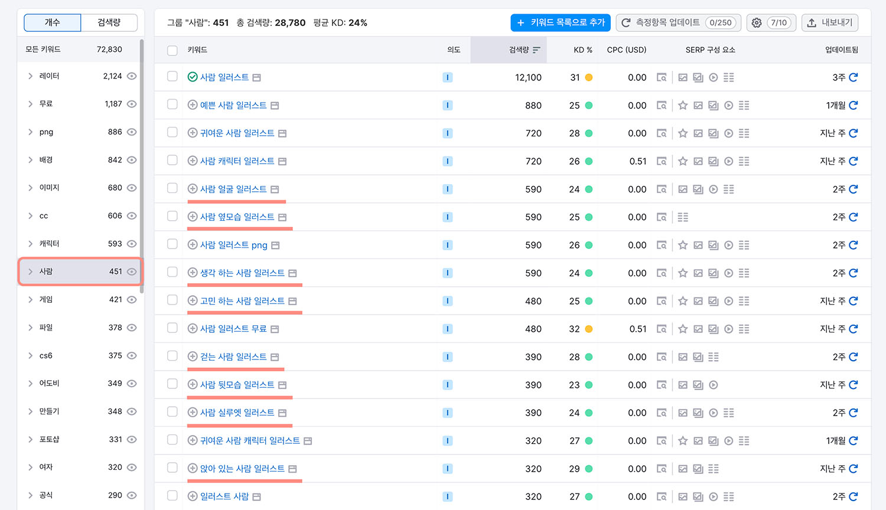Expand the 무료 group chevron
886x510 pixels.
pos(30,104)
